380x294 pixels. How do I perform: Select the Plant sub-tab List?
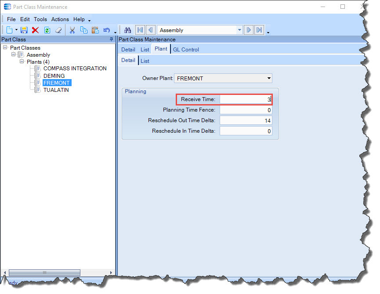[145, 61]
